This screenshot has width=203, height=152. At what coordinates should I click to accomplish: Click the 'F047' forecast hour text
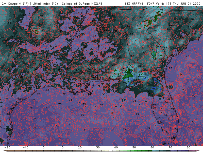pos(150,4)
